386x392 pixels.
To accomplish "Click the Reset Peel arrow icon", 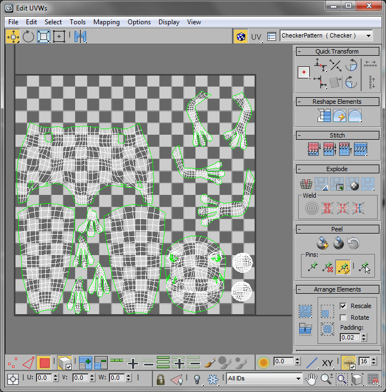I will (x=353, y=243).
